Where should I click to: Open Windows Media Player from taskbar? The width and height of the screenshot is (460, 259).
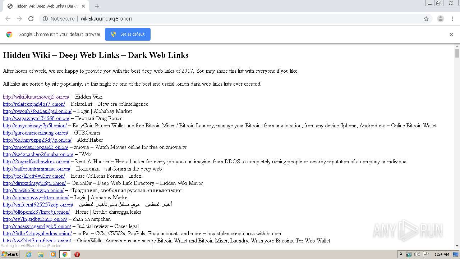[53, 254]
